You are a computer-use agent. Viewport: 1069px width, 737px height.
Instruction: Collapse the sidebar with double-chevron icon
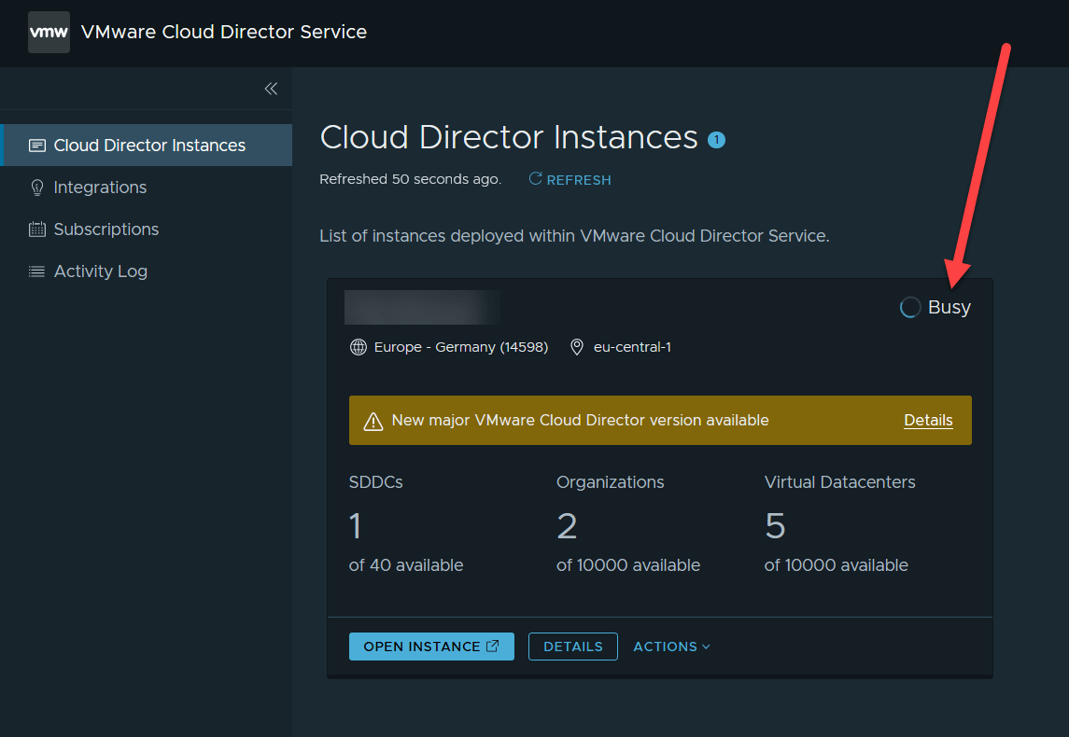click(x=271, y=89)
